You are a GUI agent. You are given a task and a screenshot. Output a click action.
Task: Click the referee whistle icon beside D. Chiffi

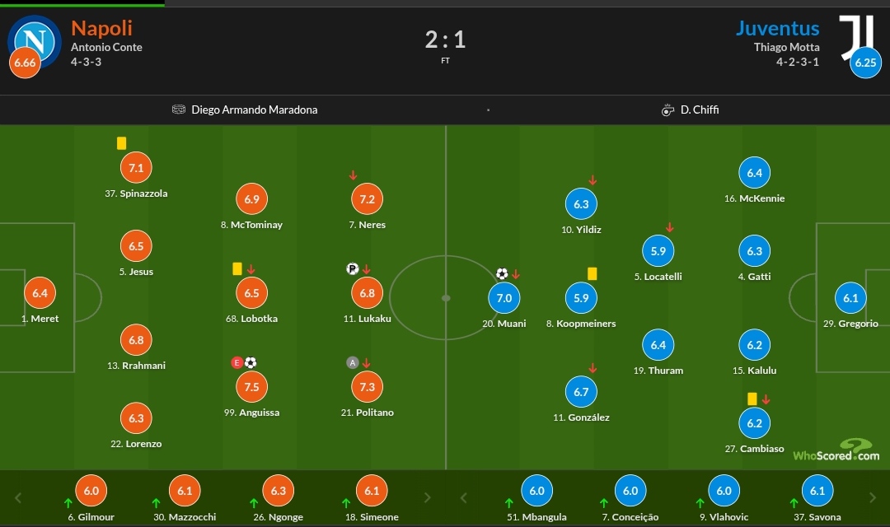(x=668, y=110)
